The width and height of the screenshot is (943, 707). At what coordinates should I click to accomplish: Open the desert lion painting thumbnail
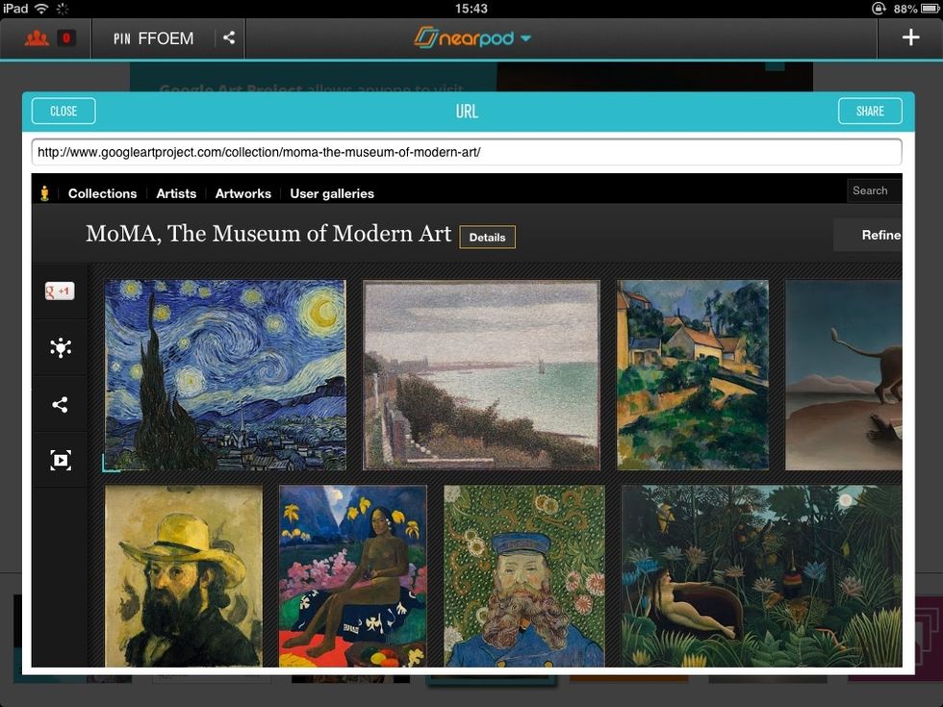844,374
